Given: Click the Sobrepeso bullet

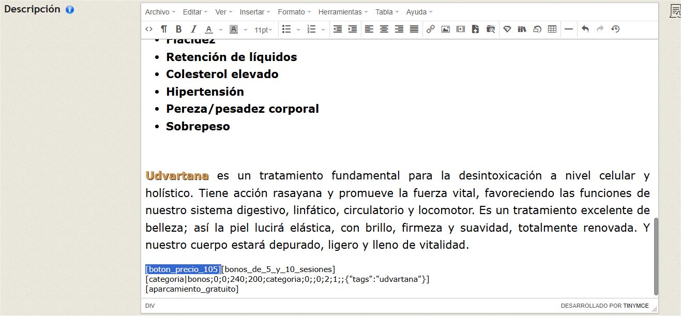Looking at the screenshot, I should [x=198, y=127].
